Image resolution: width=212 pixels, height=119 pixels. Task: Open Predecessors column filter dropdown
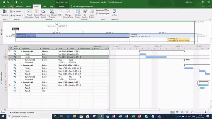[x=92, y=49]
